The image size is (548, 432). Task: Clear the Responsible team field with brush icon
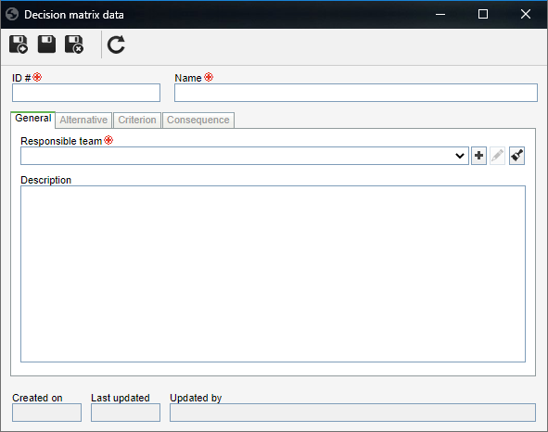tap(516, 156)
